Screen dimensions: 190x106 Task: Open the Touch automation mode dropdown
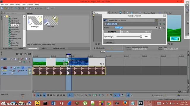pyautogui.click(x=26, y=71)
